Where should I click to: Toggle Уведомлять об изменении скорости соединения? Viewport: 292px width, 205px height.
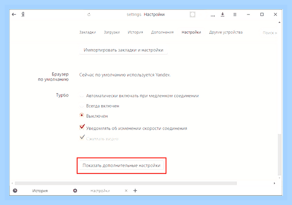point(82,128)
